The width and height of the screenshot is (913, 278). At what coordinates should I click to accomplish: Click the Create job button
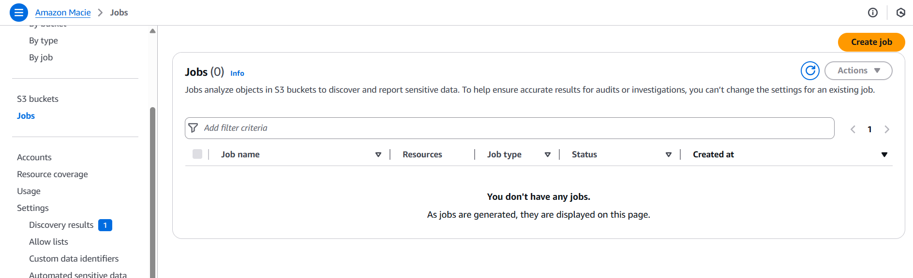tap(871, 42)
